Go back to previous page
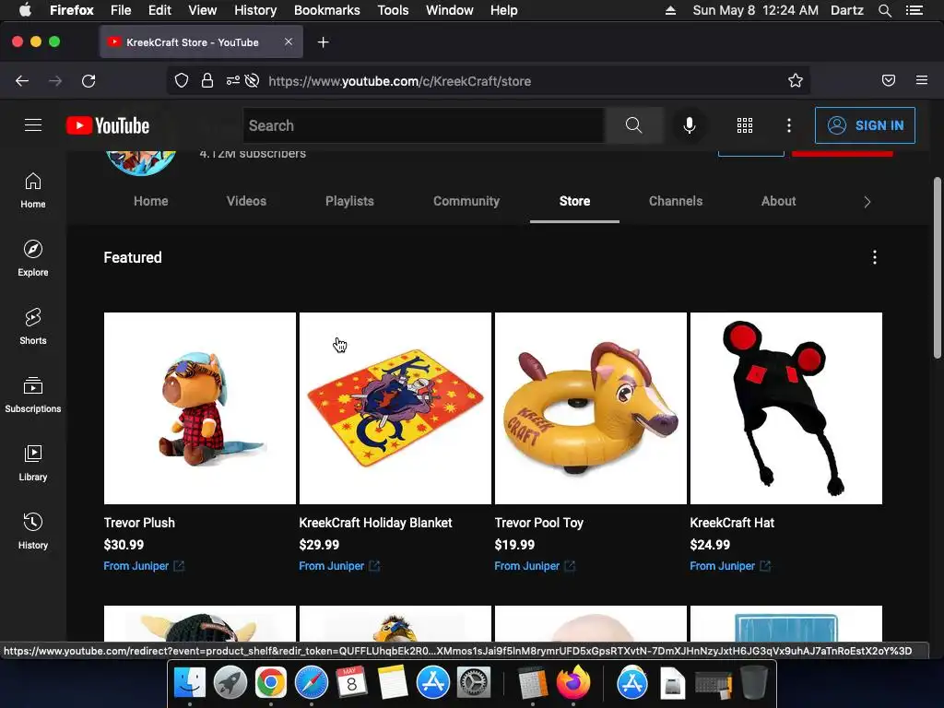Image resolution: width=944 pixels, height=708 pixels. pos(22,81)
